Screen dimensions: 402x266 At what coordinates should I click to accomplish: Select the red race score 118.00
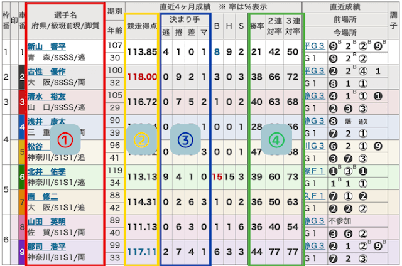point(142,77)
